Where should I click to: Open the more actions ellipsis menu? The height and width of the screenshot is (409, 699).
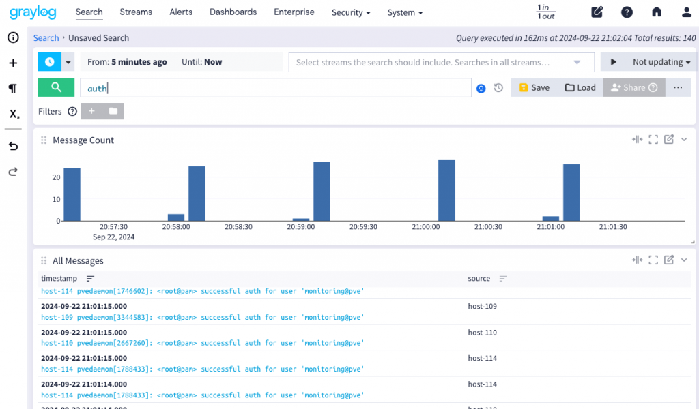[678, 88]
